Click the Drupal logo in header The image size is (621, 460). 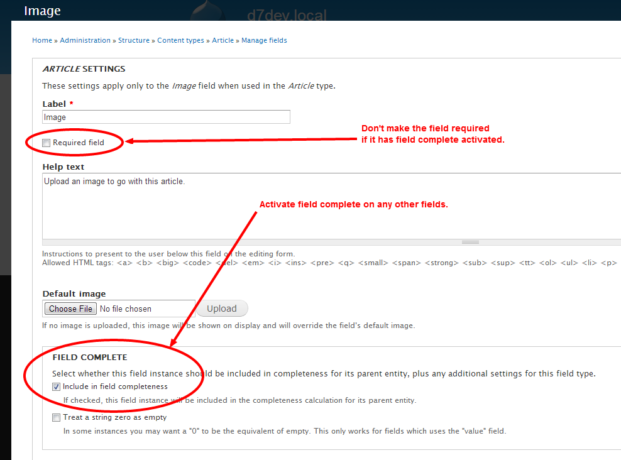pos(208,10)
